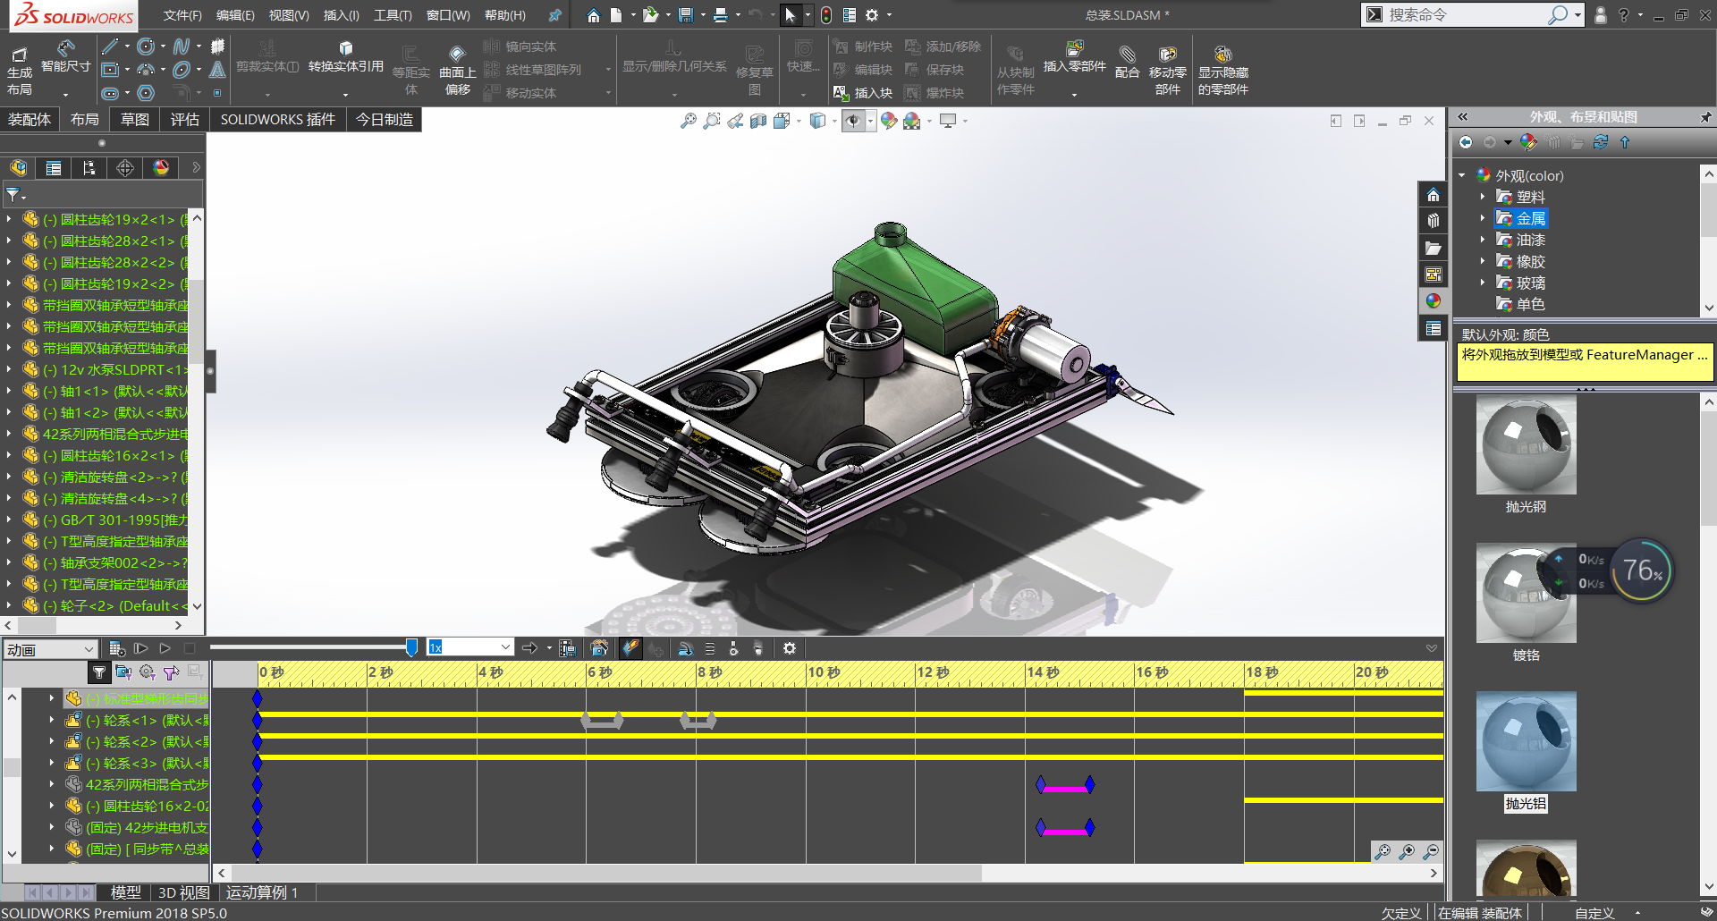Expand the 塑料 appearance folder
This screenshot has height=921, width=1717.
coord(1482,197)
